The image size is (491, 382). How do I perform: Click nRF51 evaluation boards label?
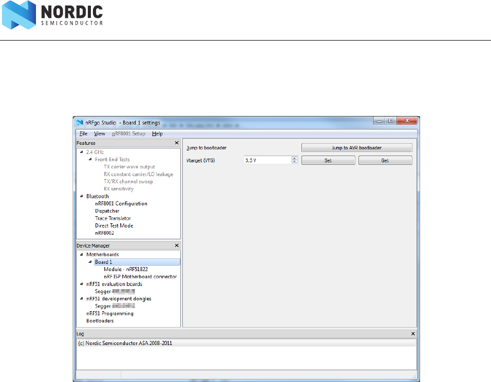[x=115, y=284]
